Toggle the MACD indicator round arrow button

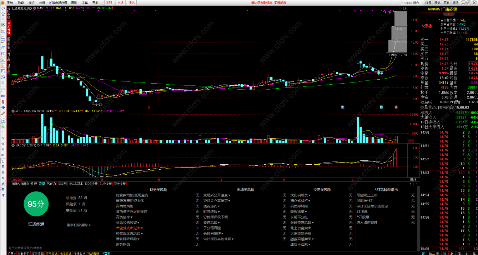point(13,146)
